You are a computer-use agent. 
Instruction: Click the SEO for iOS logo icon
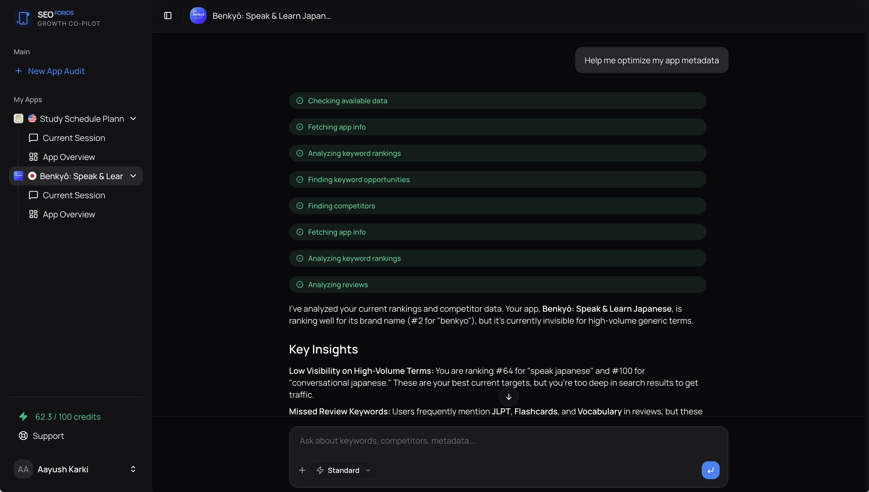(x=23, y=18)
